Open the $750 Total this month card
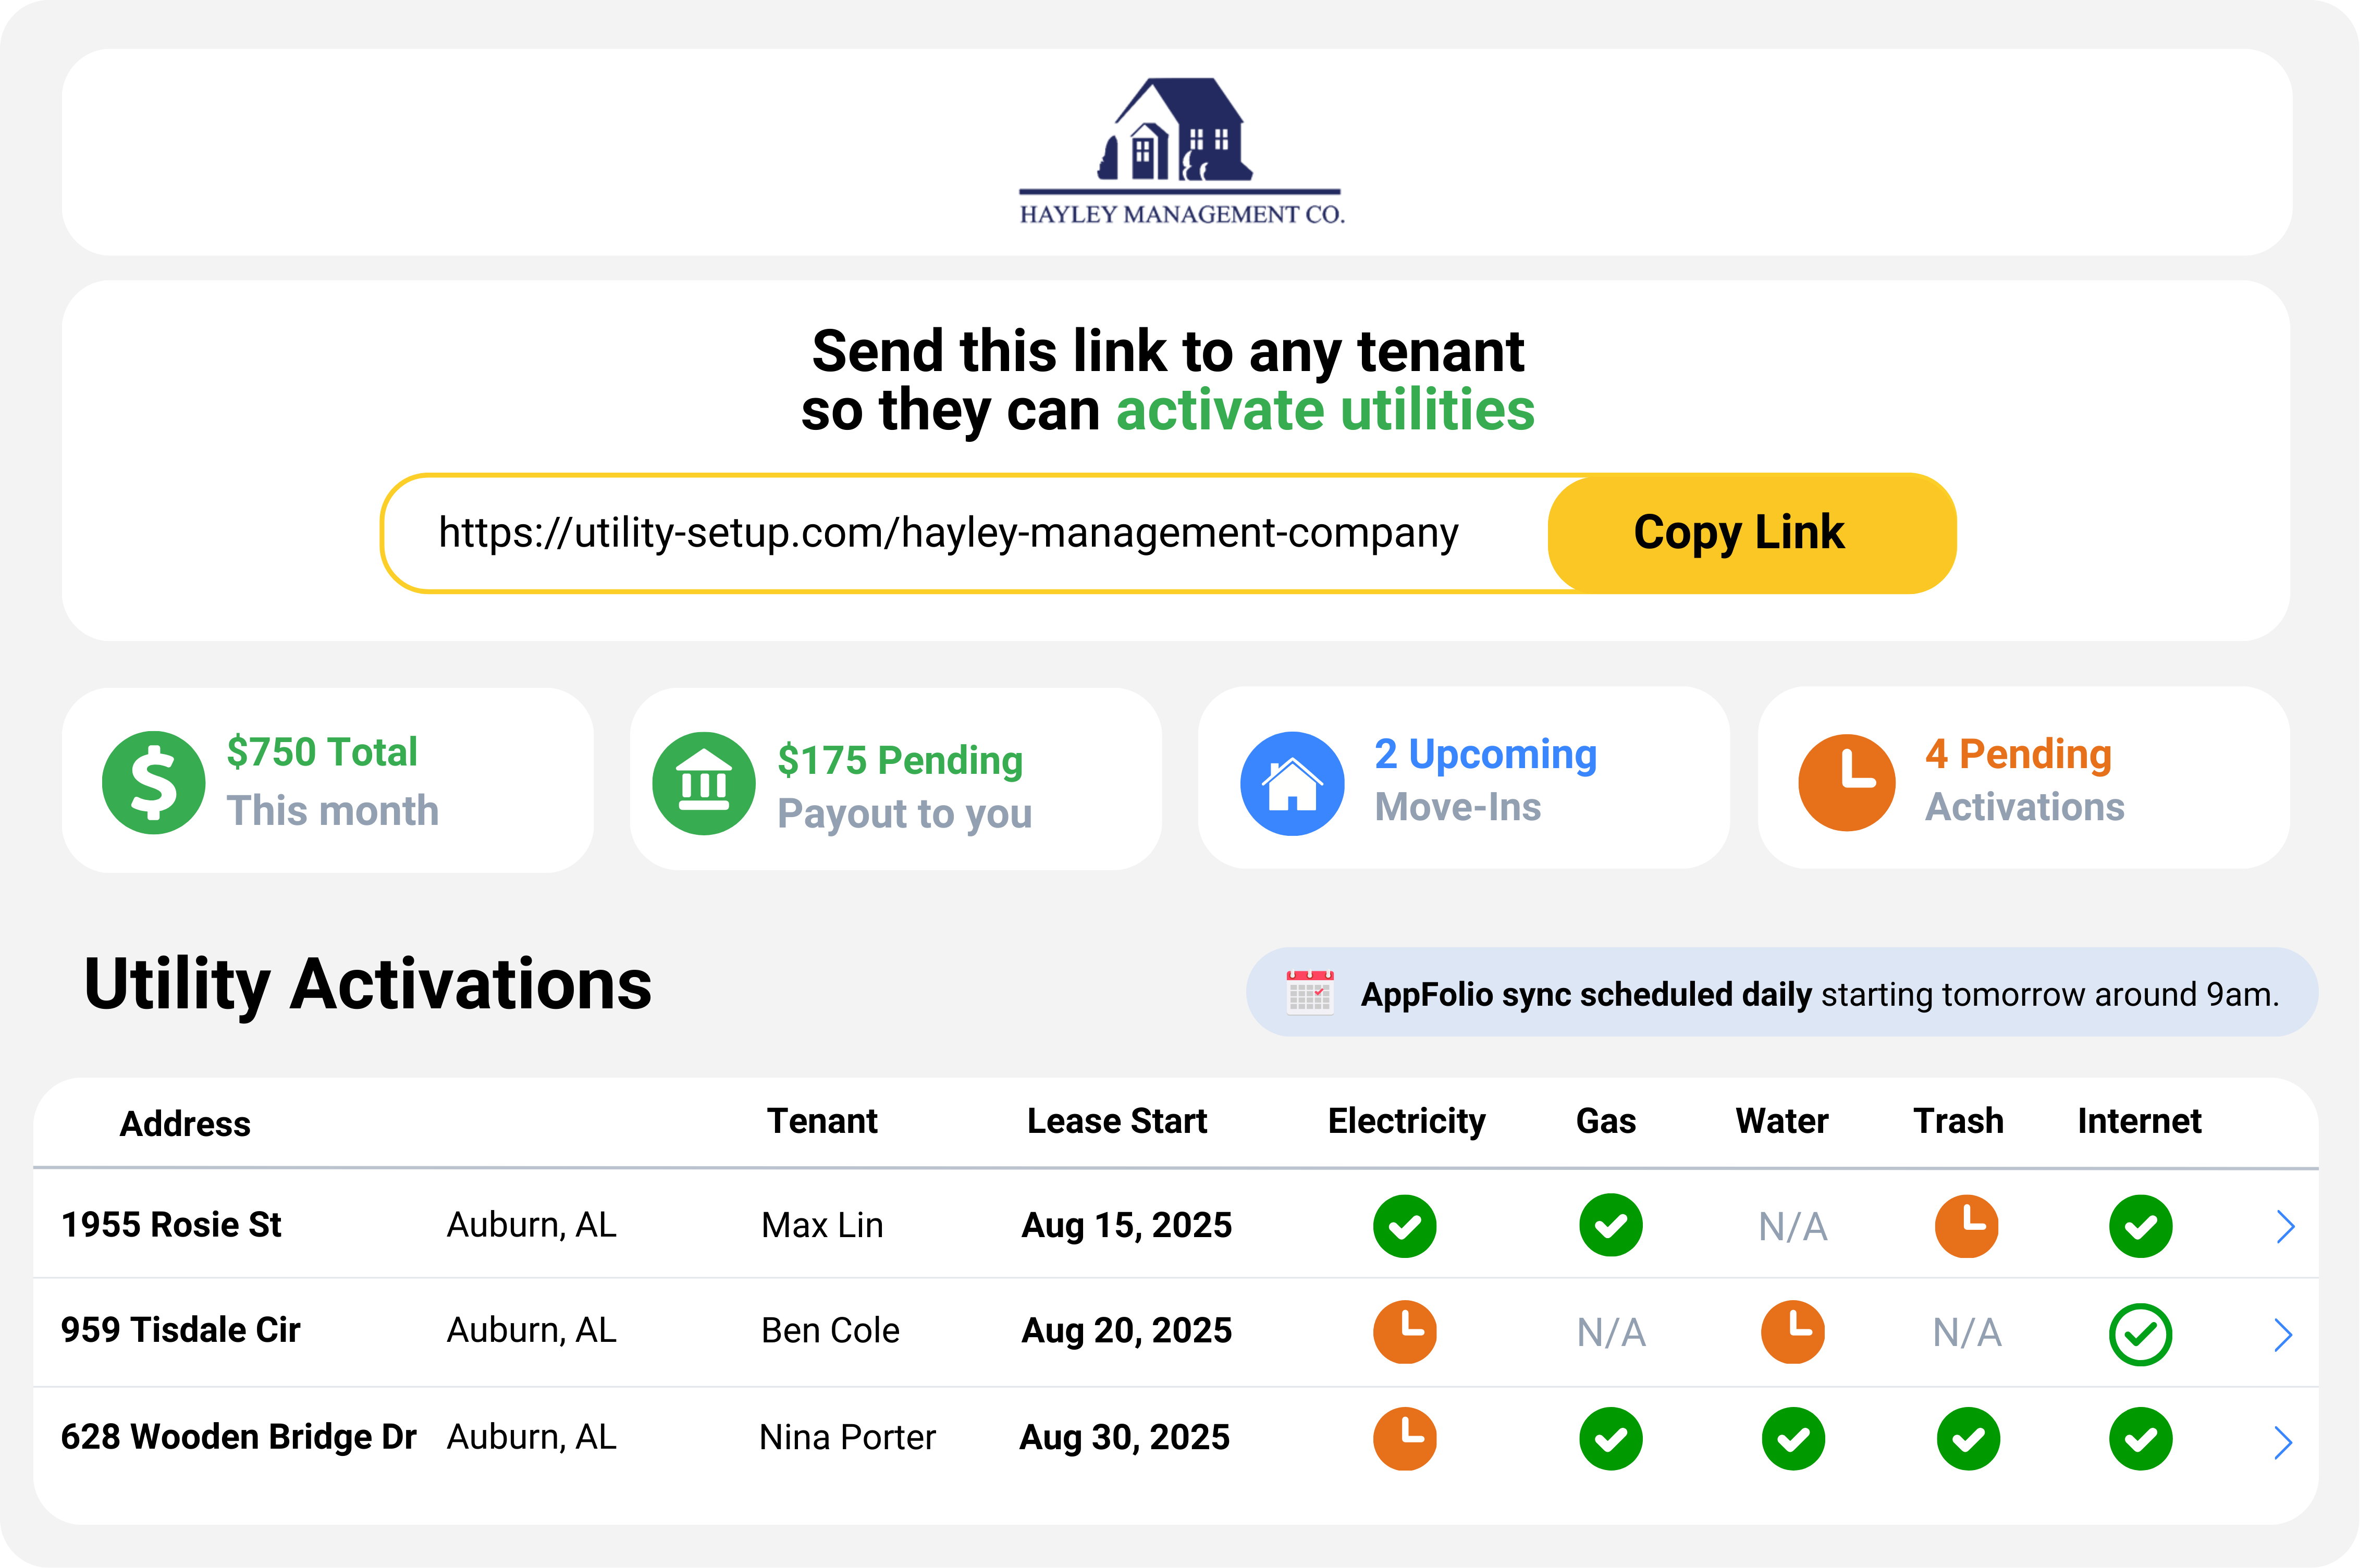 click(328, 780)
